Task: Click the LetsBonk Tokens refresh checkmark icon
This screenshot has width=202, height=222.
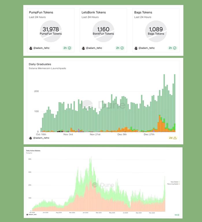Action: pos(122,48)
